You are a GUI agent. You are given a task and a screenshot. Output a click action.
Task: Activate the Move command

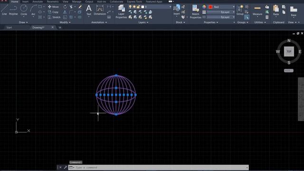[x=53, y=7]
